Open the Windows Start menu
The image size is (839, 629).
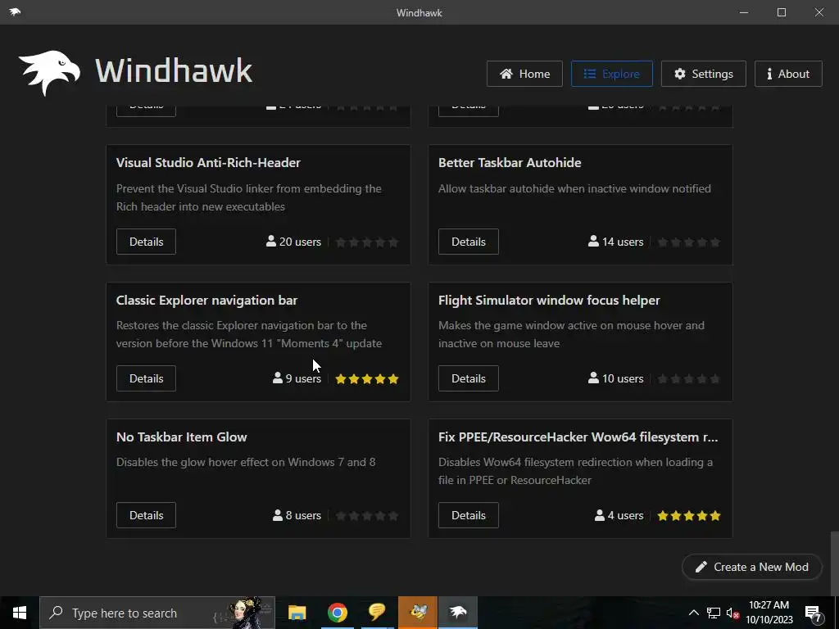pyautogui.click(x=20, y=613)
